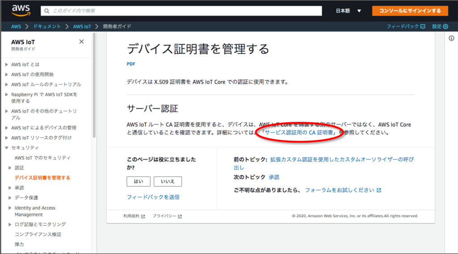Expand the 認証 tree item
458x254 pixels.
[10, 168]
